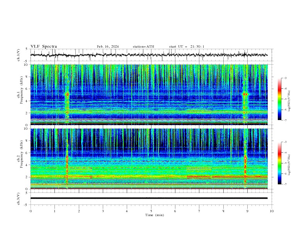Click the "ch.3(V)" axis label
This screenshot has width=306, height=237.
(19, 199)
